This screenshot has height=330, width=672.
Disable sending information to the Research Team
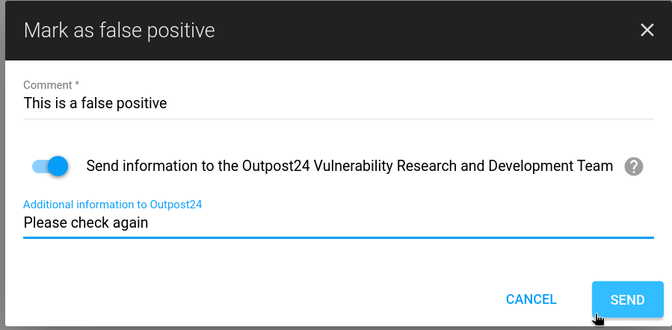(x=50, y=166)
